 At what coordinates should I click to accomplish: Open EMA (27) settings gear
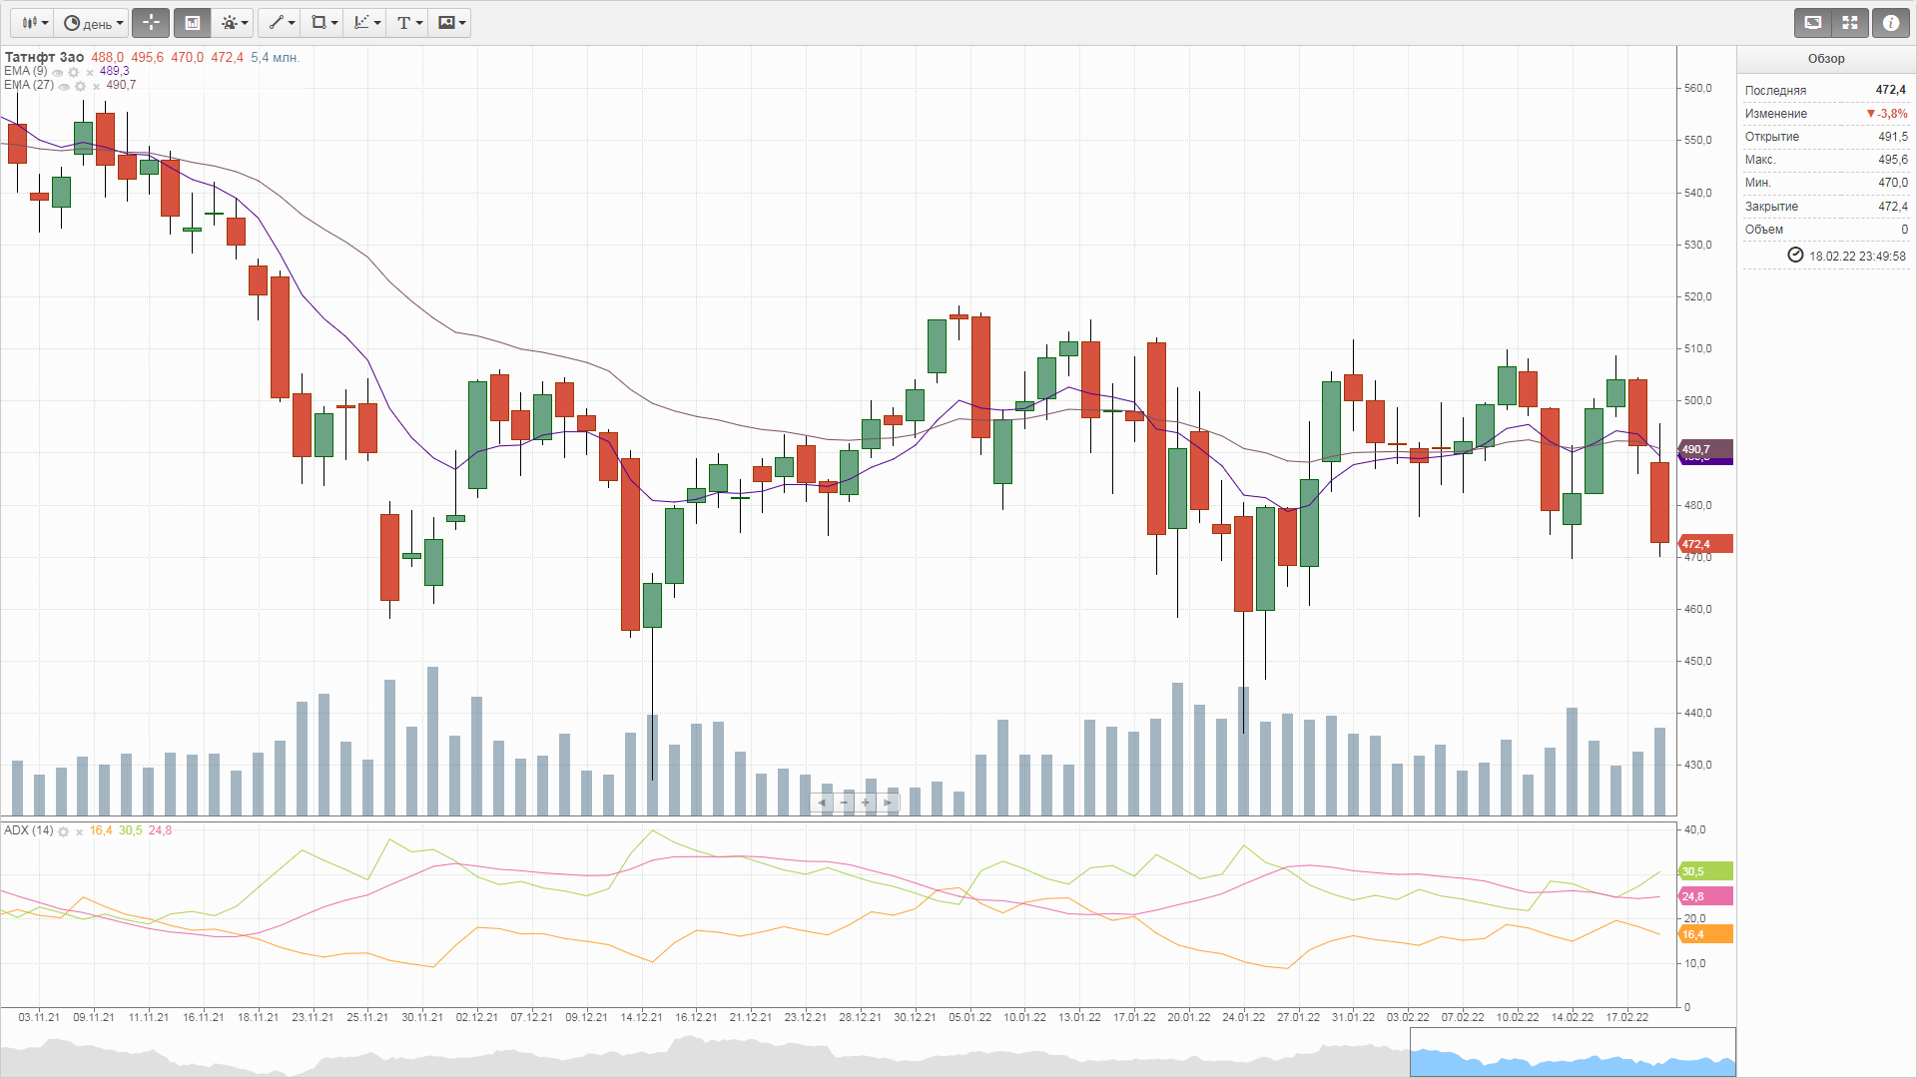pos(81,86)
